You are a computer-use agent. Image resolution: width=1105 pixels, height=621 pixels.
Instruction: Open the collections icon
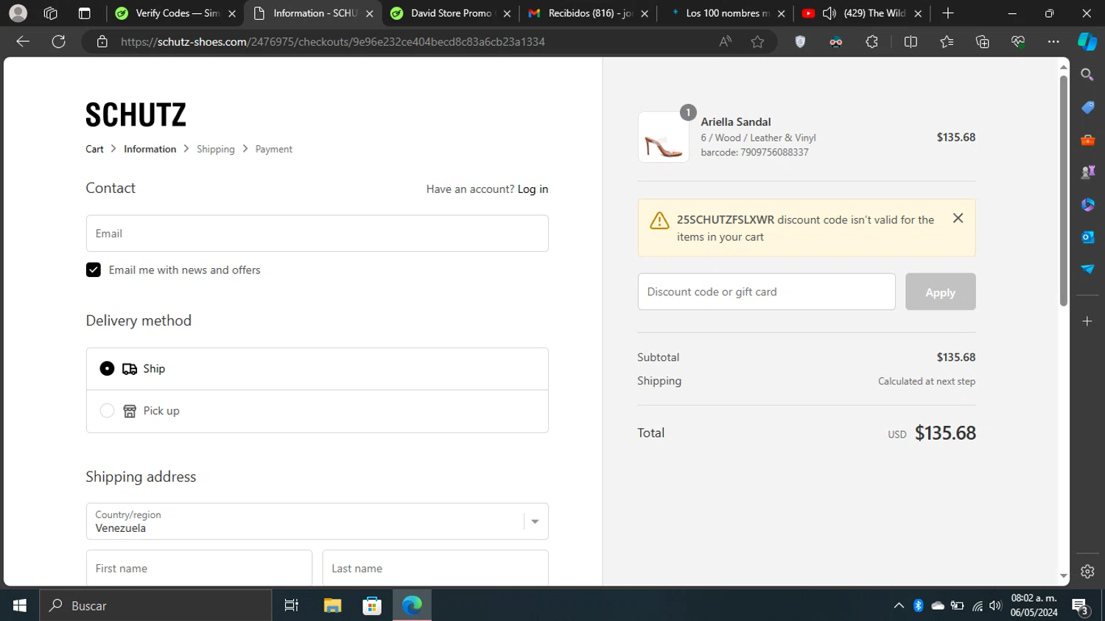(x=982, y=42)
